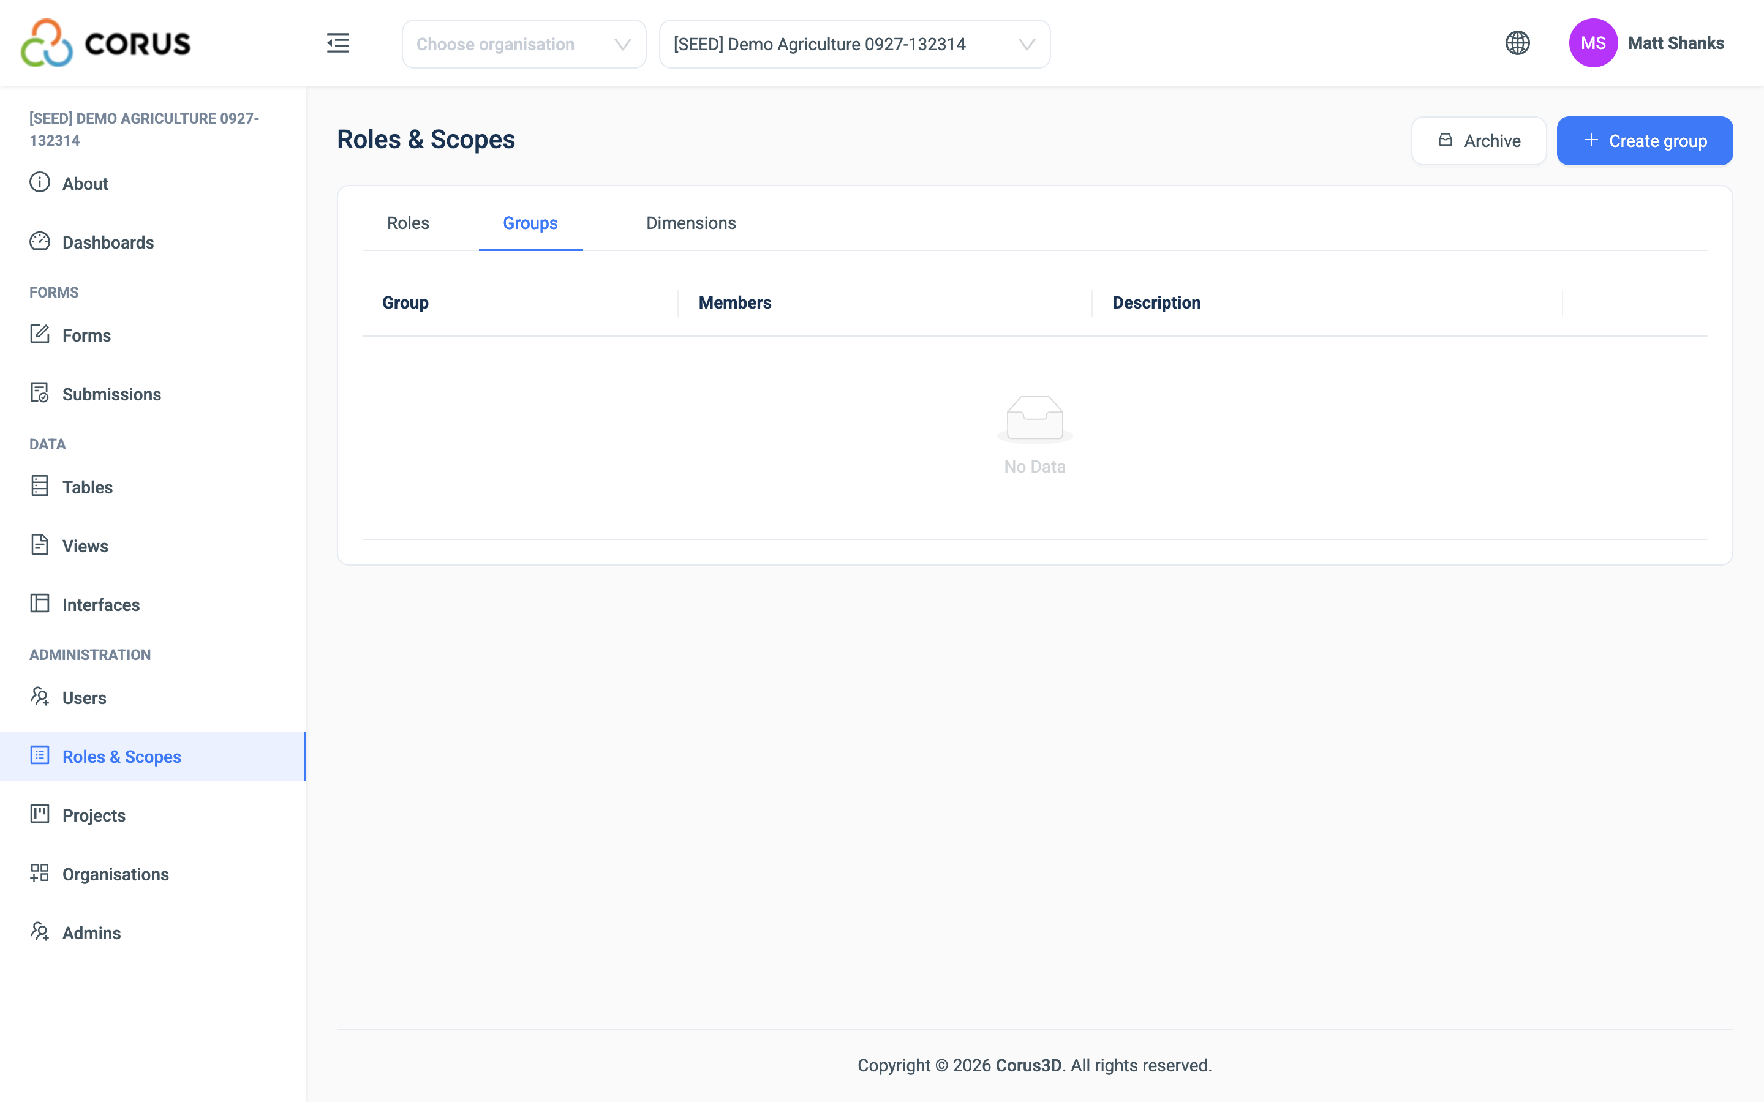Click the Create group button
The image size is (1764, 1102).
click(1645, 141)
